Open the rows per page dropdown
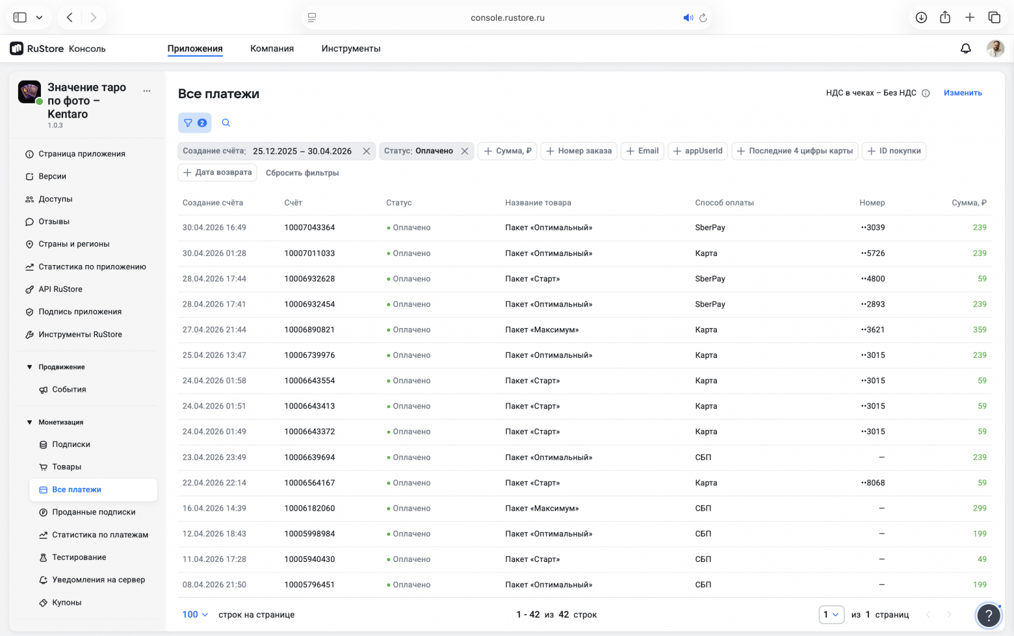 [195, 615]
